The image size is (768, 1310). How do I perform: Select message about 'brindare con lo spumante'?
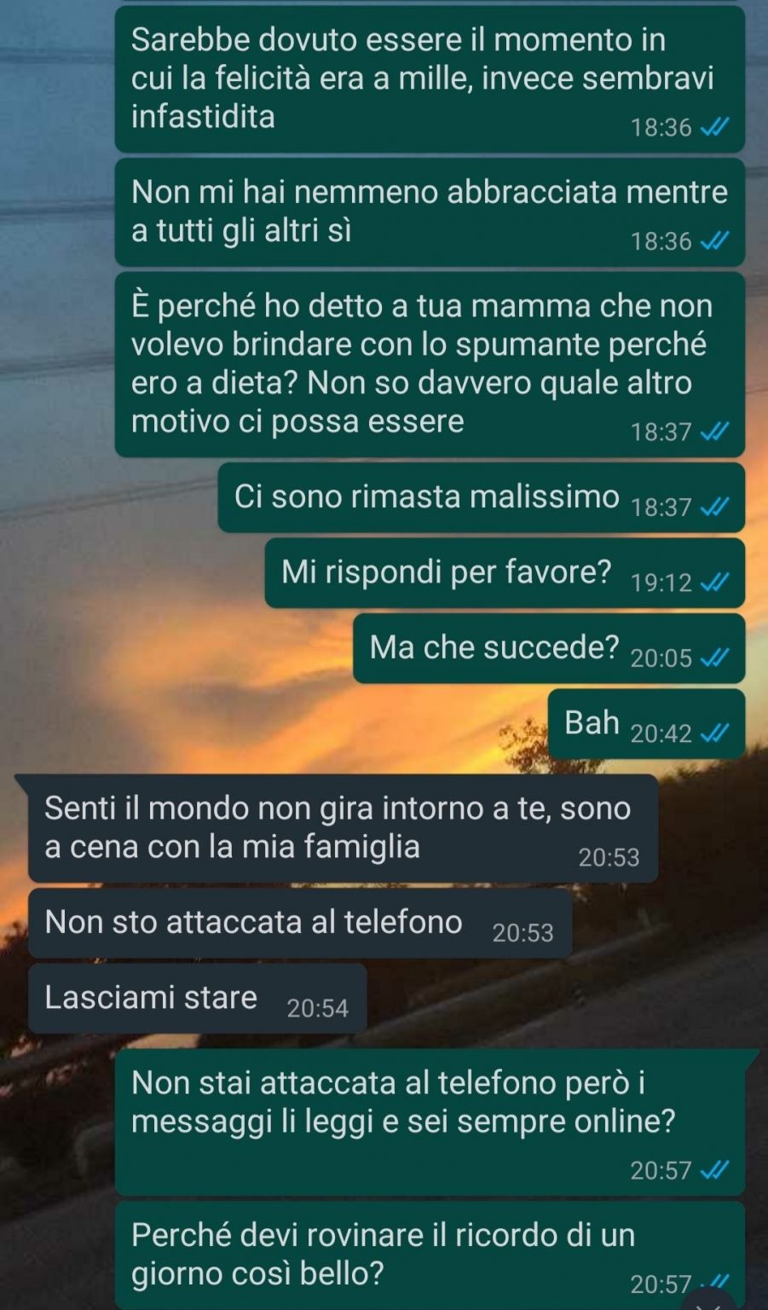(430, 365)
